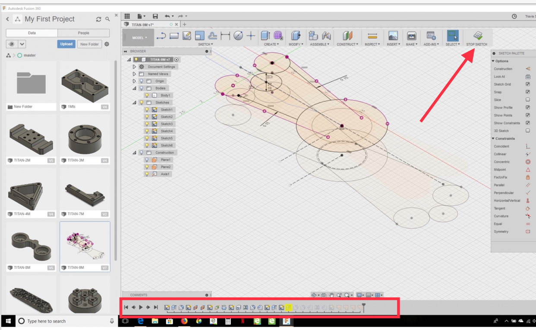Choose the center diameter Circle tool

click(238, 36)
